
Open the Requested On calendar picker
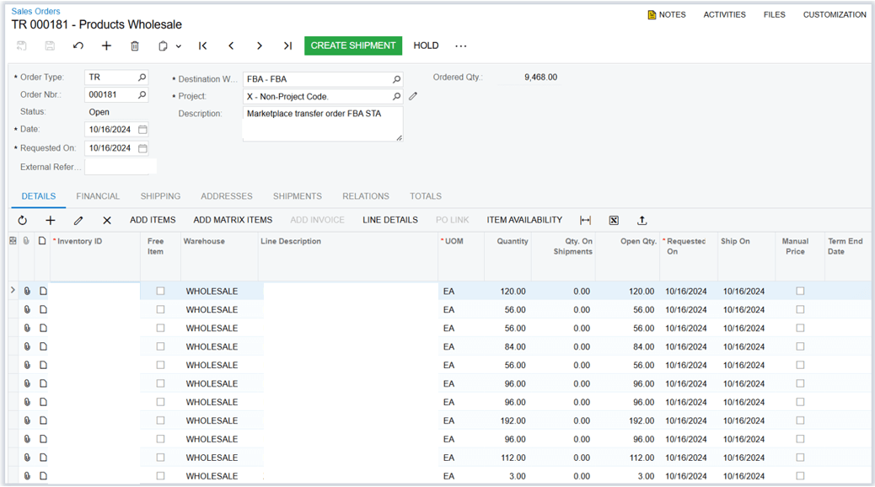click(x=142, y=148)
